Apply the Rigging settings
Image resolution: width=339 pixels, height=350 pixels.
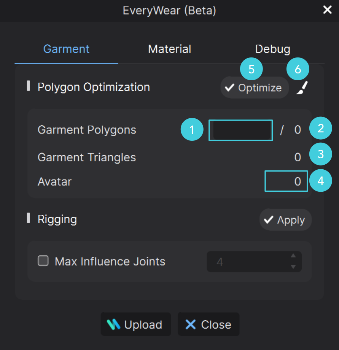285,220
